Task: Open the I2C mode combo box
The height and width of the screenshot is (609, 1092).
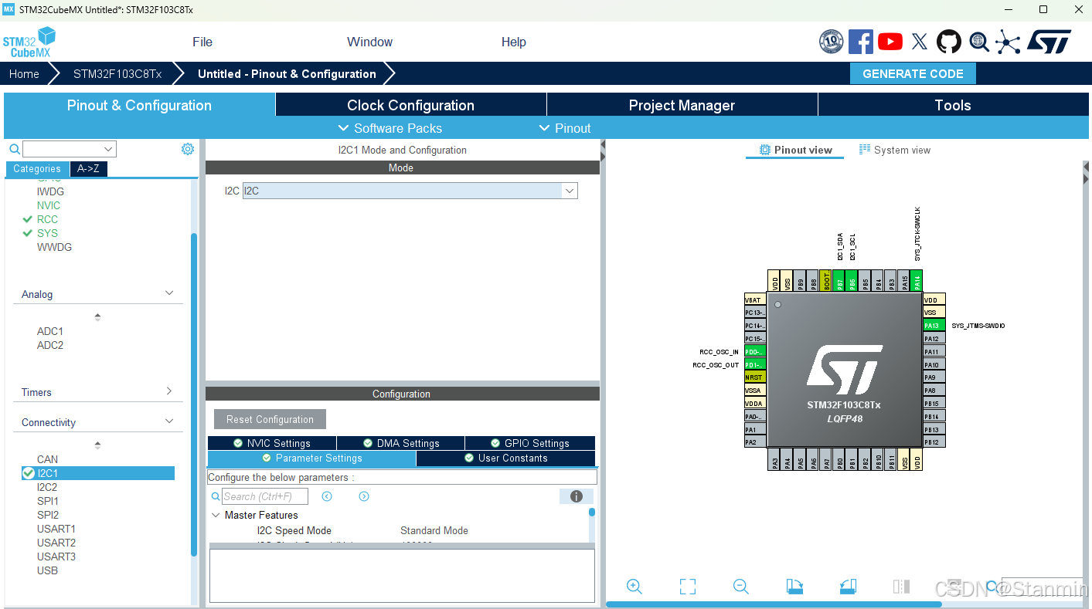Action: point(410,191)
